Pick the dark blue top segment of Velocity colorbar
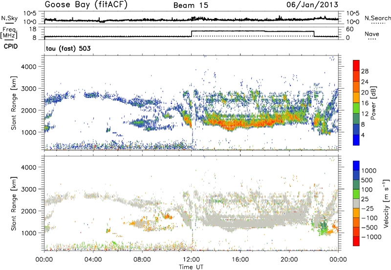This screenshot has width=391, height=270. 356,166
